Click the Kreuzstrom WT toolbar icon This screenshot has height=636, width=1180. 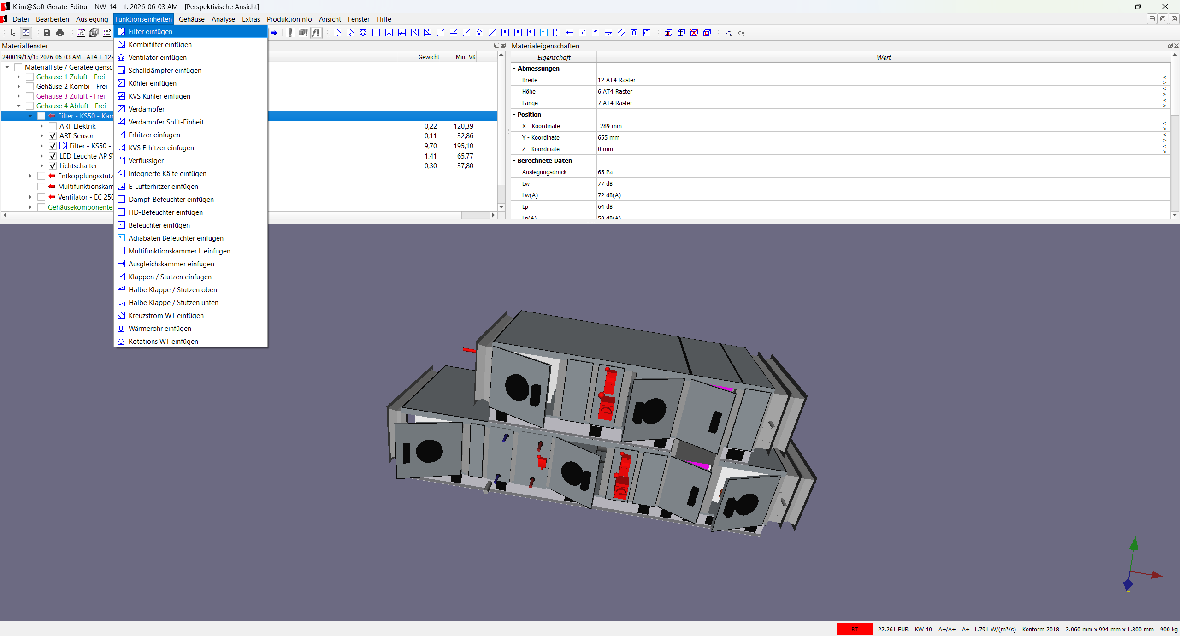(621, 33)
